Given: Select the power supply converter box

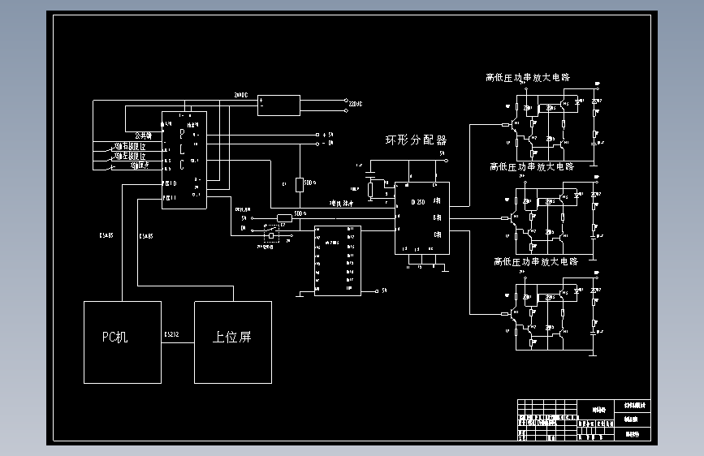Looking at the screenshot, I should point(279,105).
